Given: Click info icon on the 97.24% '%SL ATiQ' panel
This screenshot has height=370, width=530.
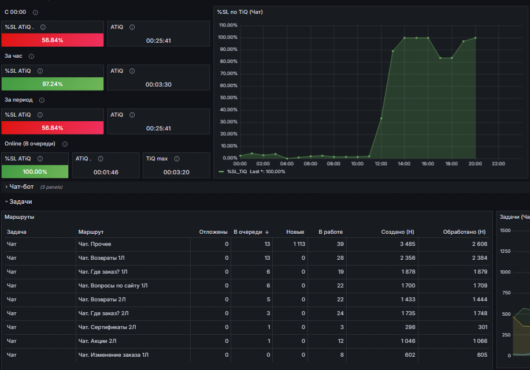Looking at the screenshot, I should (40, 71).
